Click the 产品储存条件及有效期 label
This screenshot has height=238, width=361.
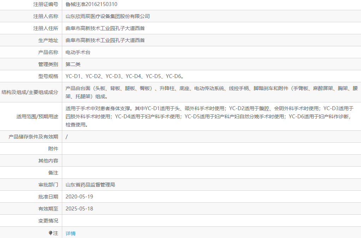[x=33, y=137]
